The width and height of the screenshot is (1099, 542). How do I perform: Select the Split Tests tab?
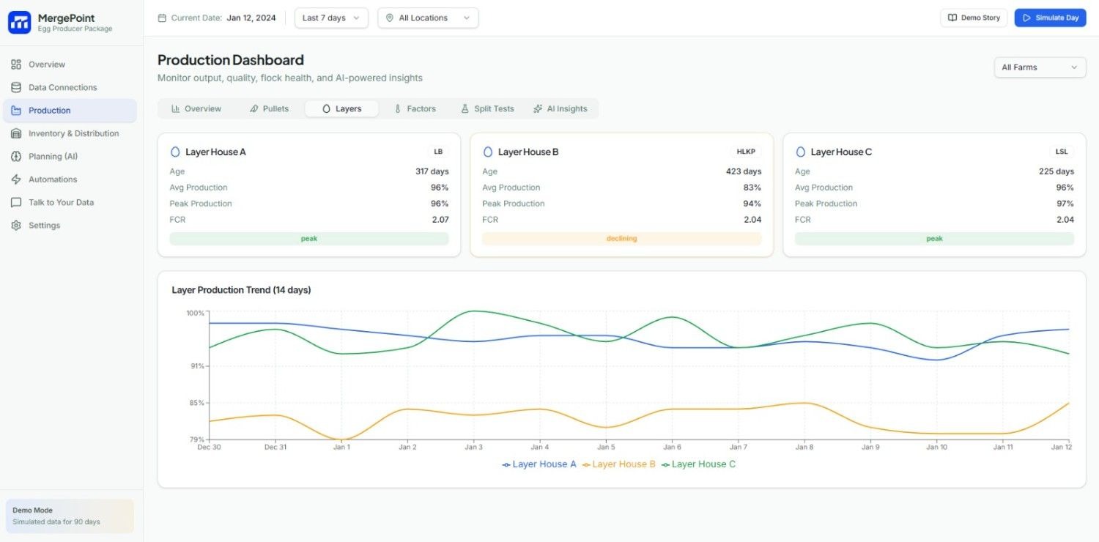(x=486, y=108)
